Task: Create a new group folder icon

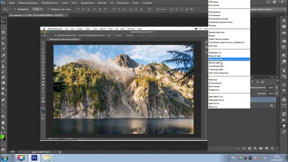Action: click(261, 148)
